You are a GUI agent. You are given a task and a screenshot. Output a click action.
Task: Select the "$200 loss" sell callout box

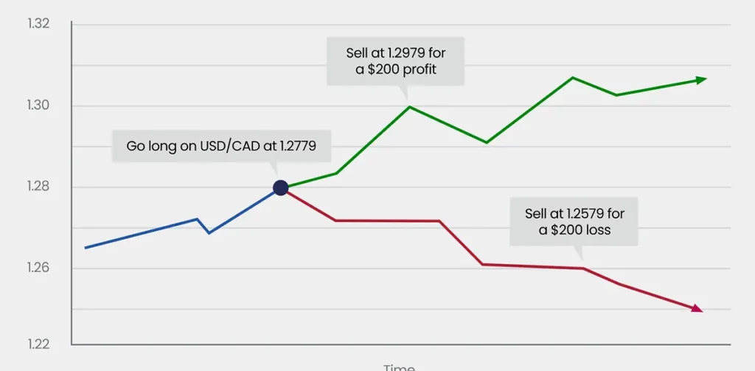point(574,221)
